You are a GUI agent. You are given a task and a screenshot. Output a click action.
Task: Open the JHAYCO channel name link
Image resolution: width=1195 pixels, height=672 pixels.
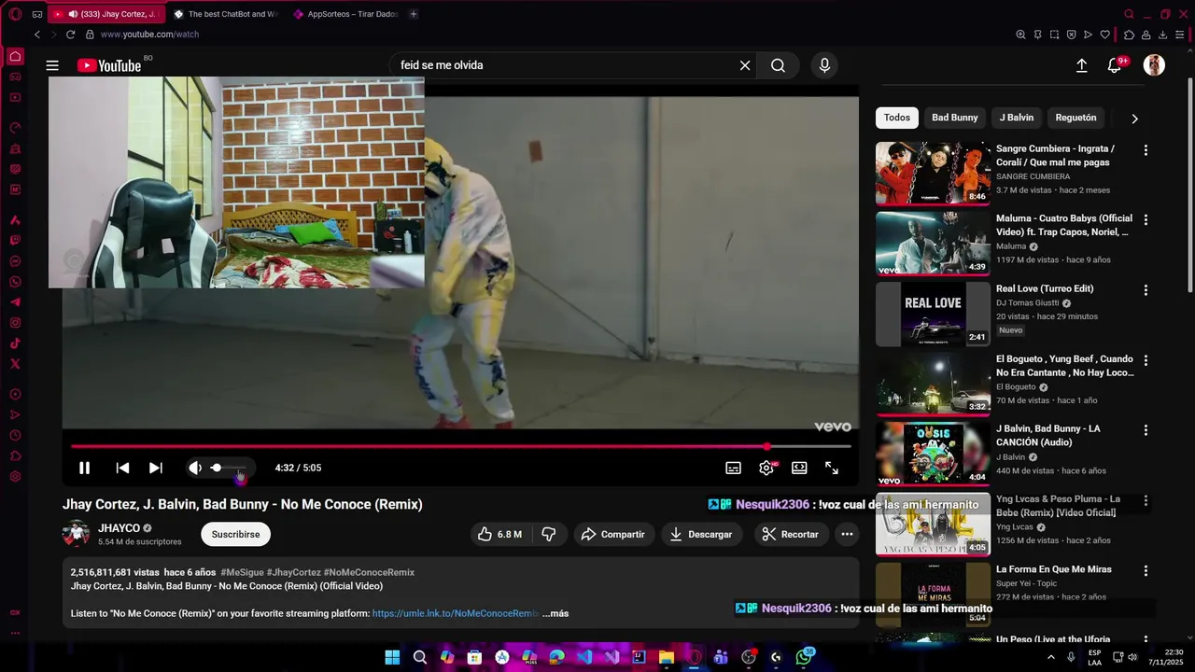119,528
